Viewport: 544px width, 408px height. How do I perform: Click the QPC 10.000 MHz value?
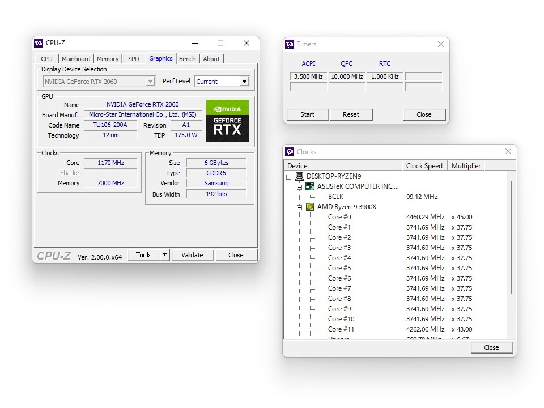tap(347, 76)
